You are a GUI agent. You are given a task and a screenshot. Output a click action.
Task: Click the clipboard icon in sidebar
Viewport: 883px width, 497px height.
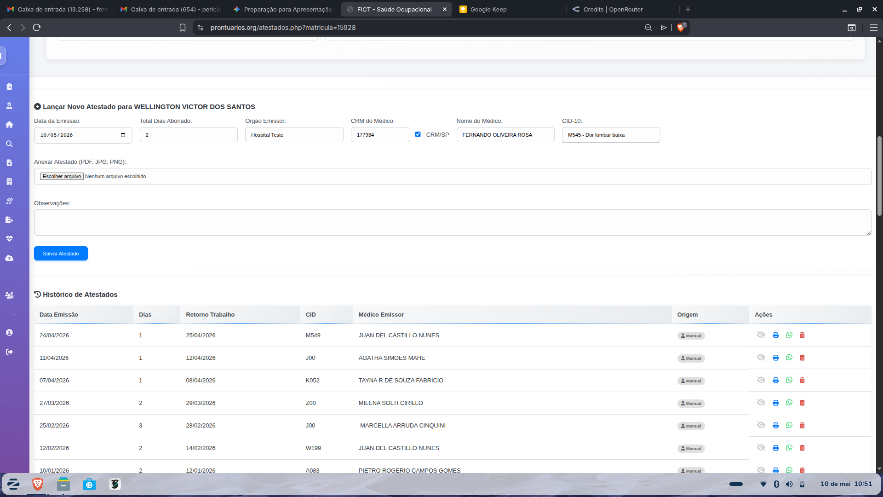pyautogui.click(x=9, y=87)
